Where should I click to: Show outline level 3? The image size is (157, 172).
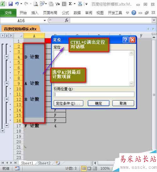[11, 36]
